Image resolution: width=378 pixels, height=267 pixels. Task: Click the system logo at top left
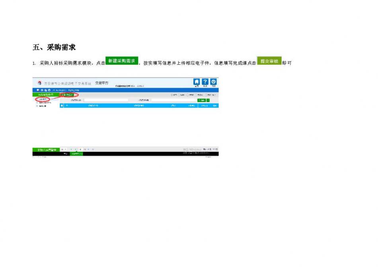39,83
